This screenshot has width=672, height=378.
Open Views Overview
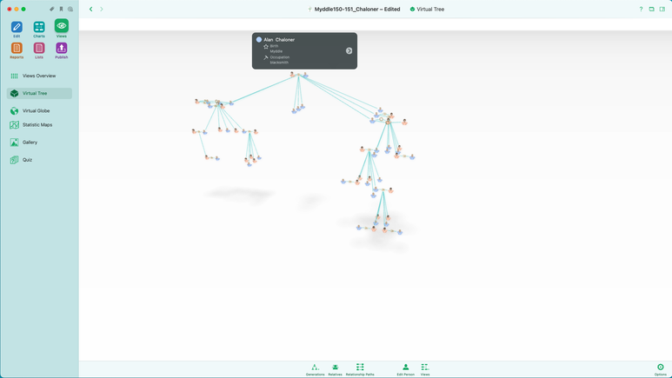39,76
